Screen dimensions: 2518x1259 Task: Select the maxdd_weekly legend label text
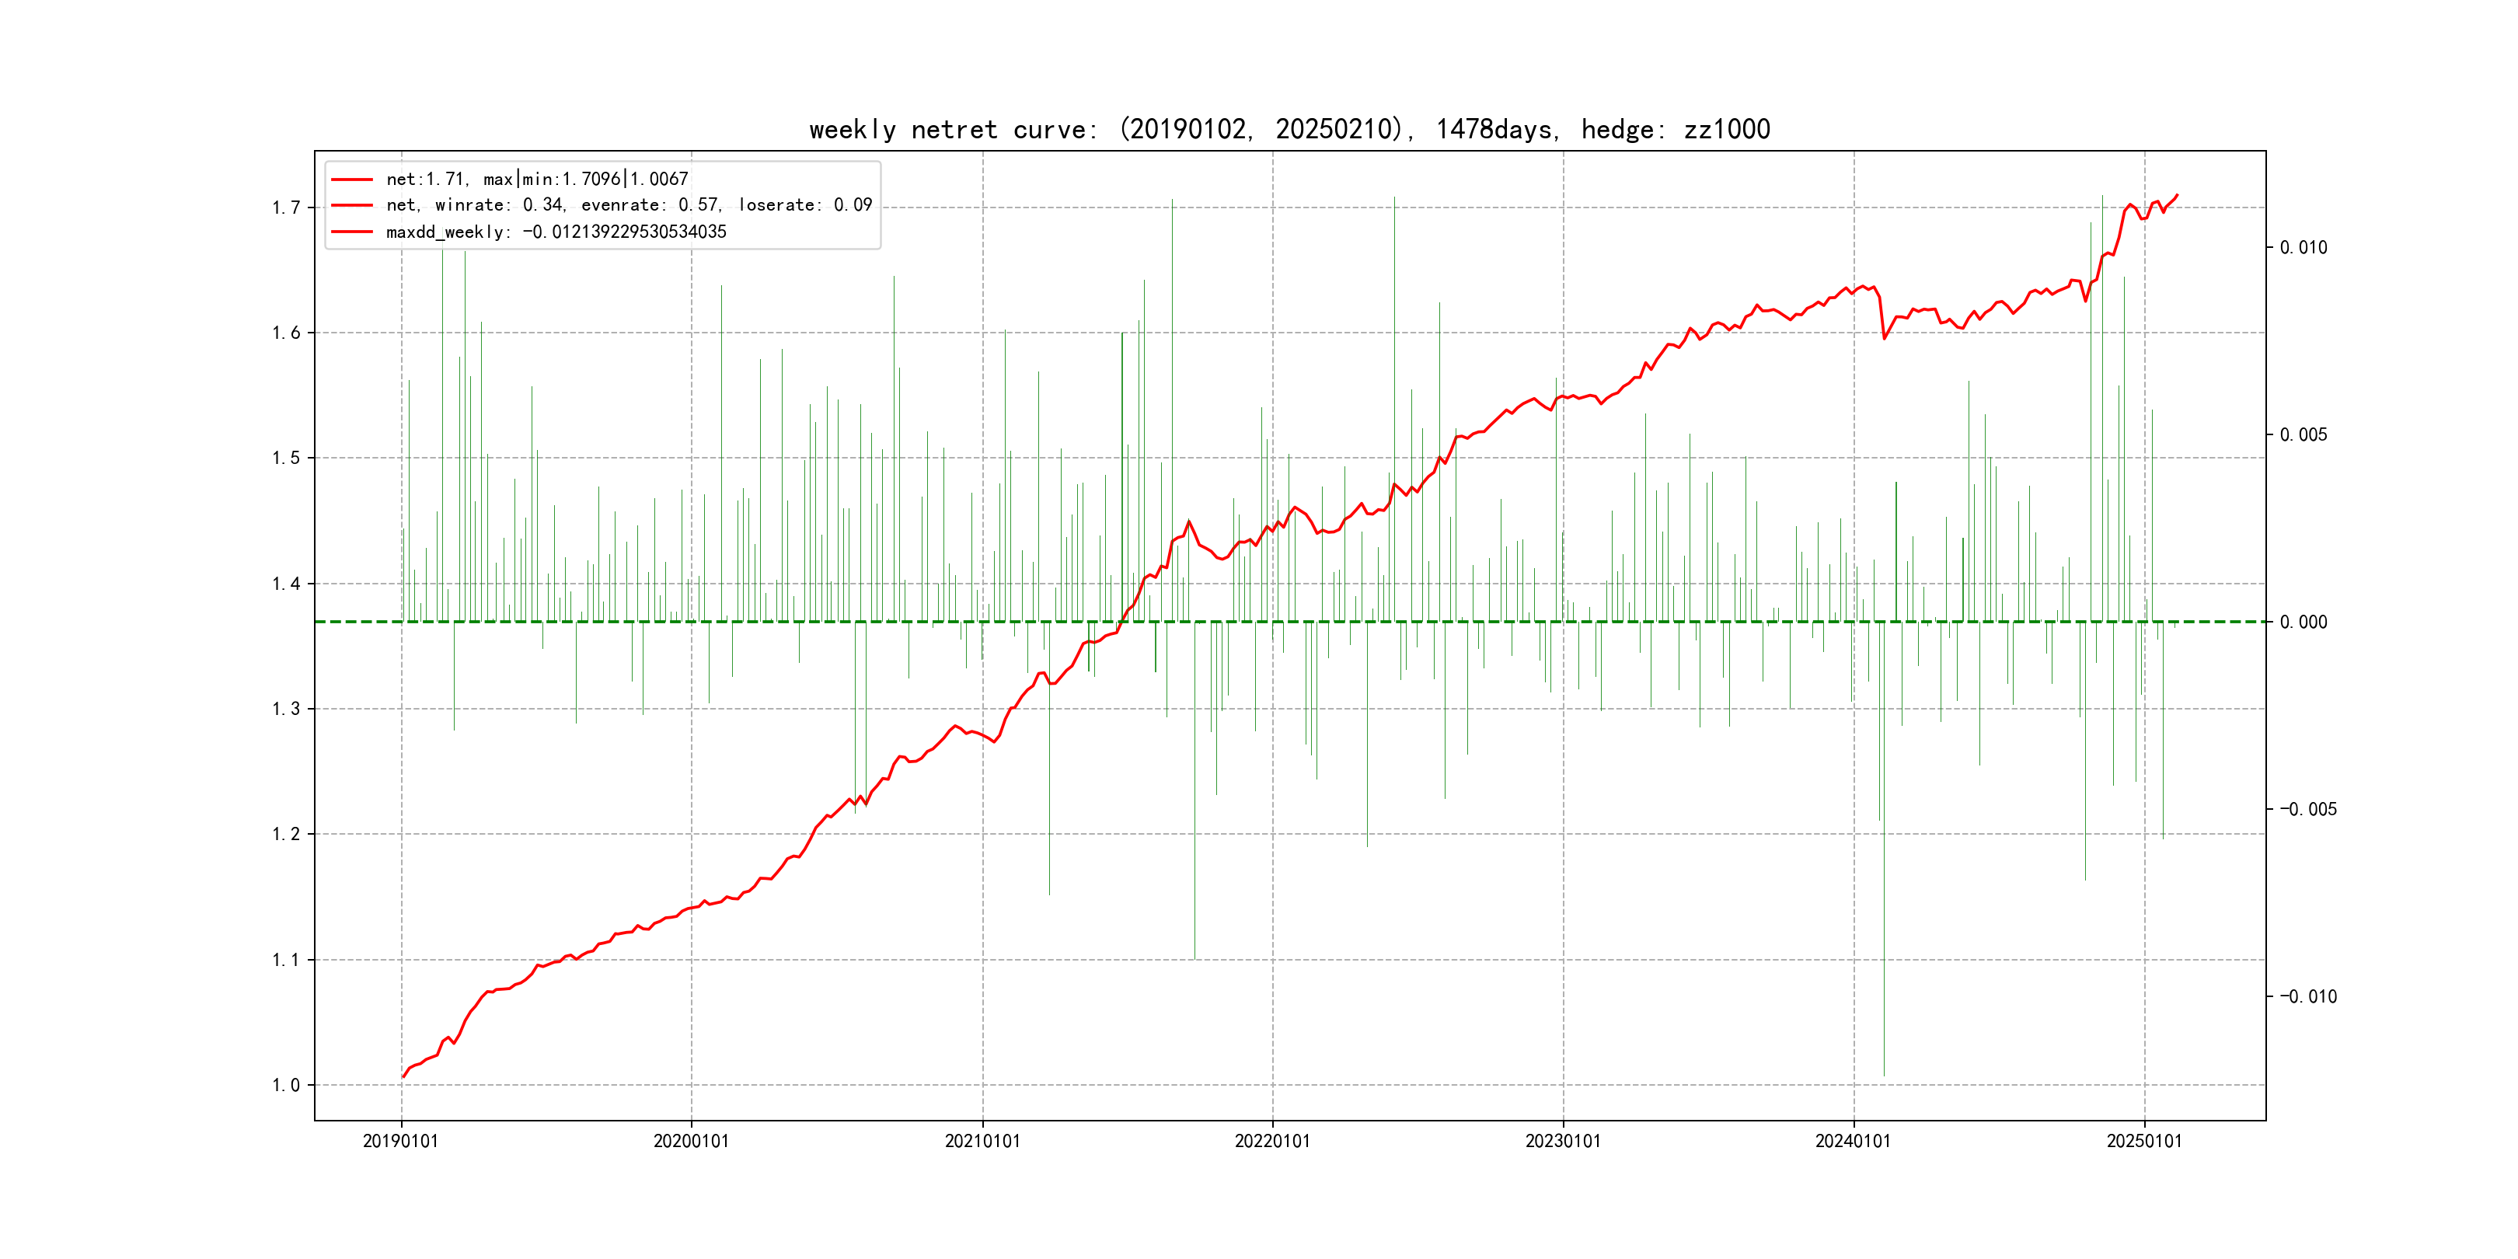(x=556, y=232)
